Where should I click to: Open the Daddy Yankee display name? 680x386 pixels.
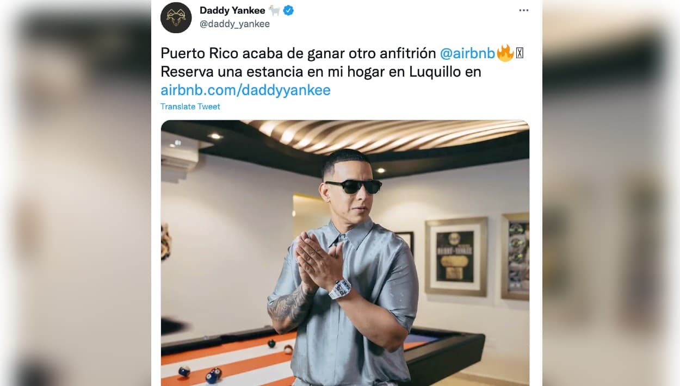pyautogui.click(x=232, y=10)
